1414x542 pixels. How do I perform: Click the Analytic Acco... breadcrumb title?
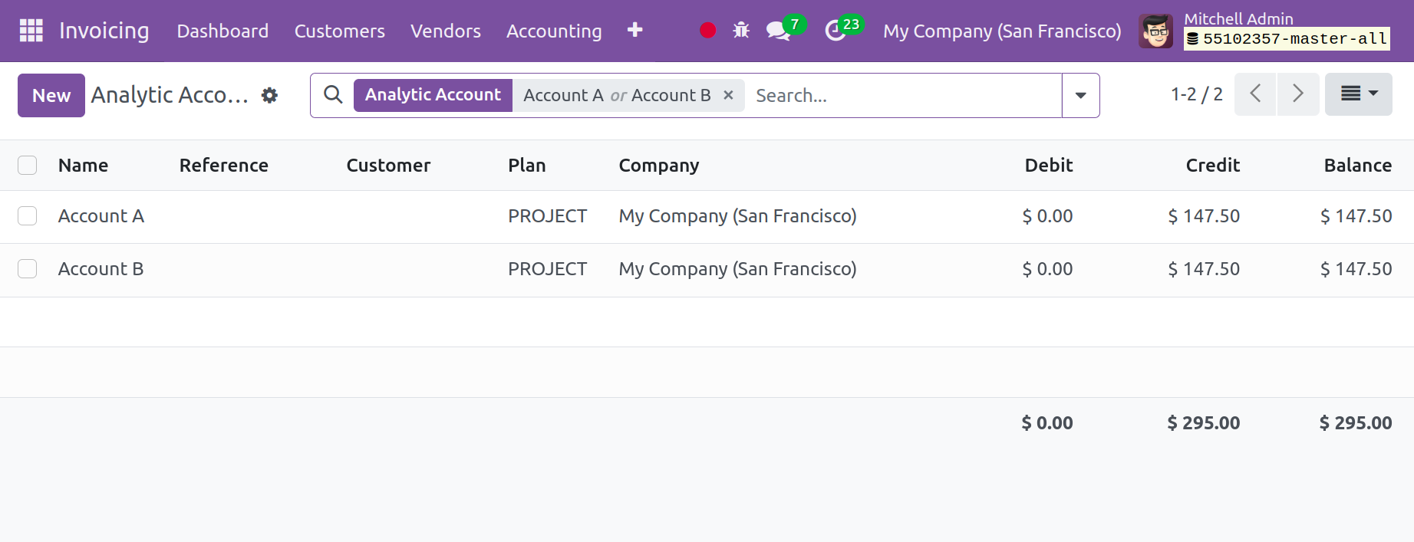click(170, 95)
